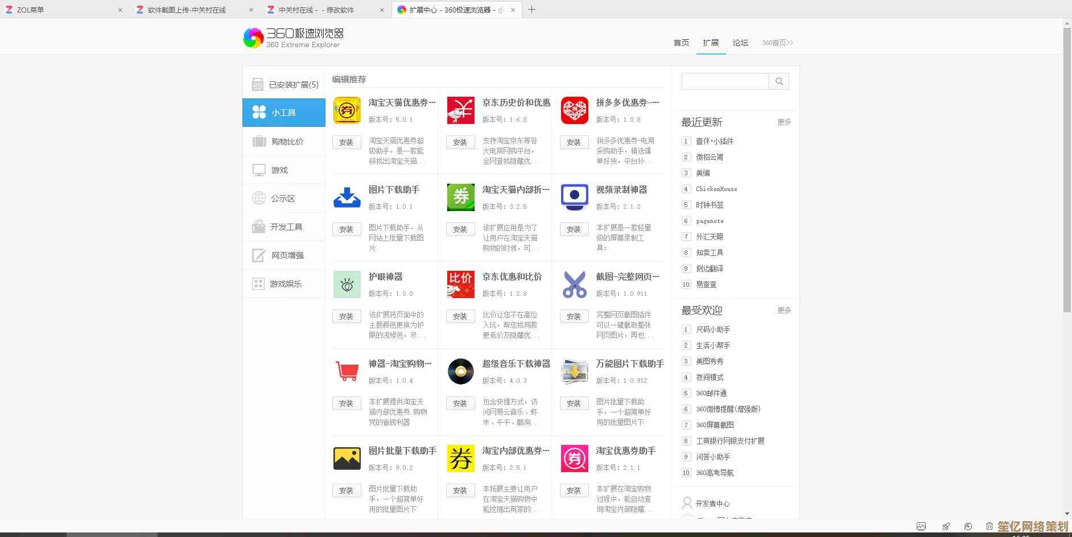Install the 淘宝天猫优惠券 extension
Viewport: 1072px width, 537px height.
[x=346, y=142]
